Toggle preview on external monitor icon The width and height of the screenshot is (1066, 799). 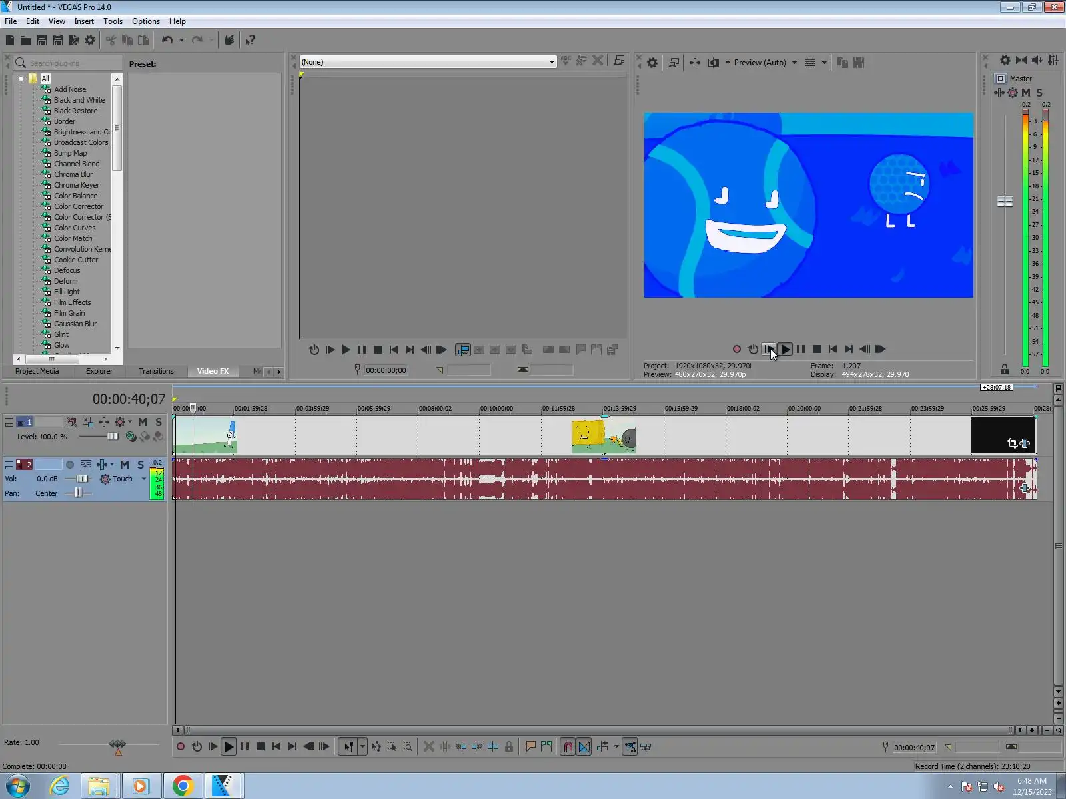[x=674, y=63]
